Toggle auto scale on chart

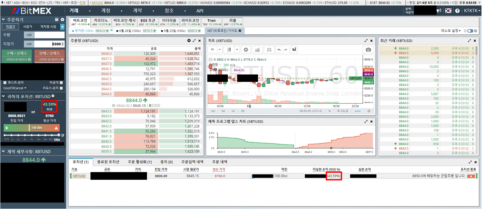tap(357, 111)
